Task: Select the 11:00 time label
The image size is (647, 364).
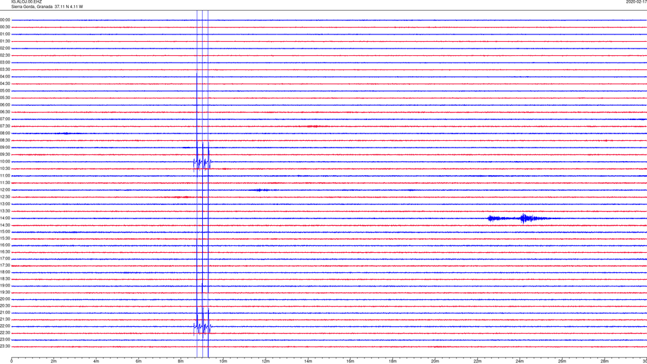Action: [x=5, y=176]
